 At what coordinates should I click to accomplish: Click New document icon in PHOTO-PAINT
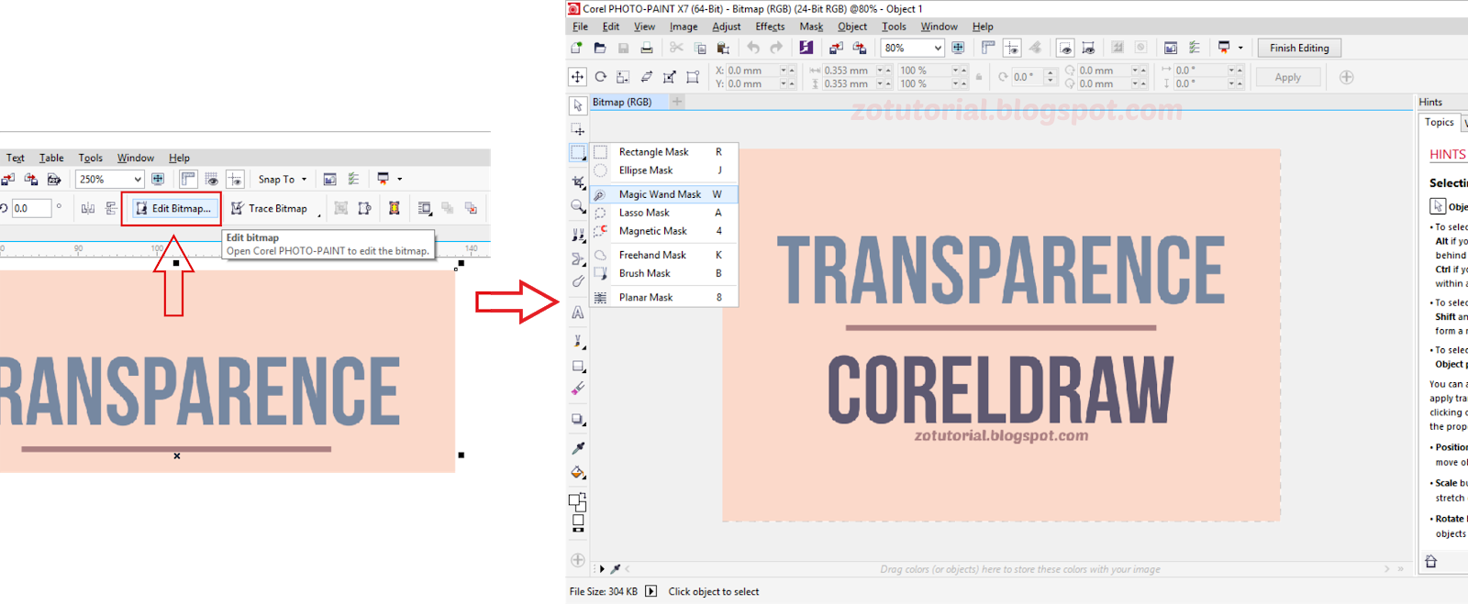(576, 48)
